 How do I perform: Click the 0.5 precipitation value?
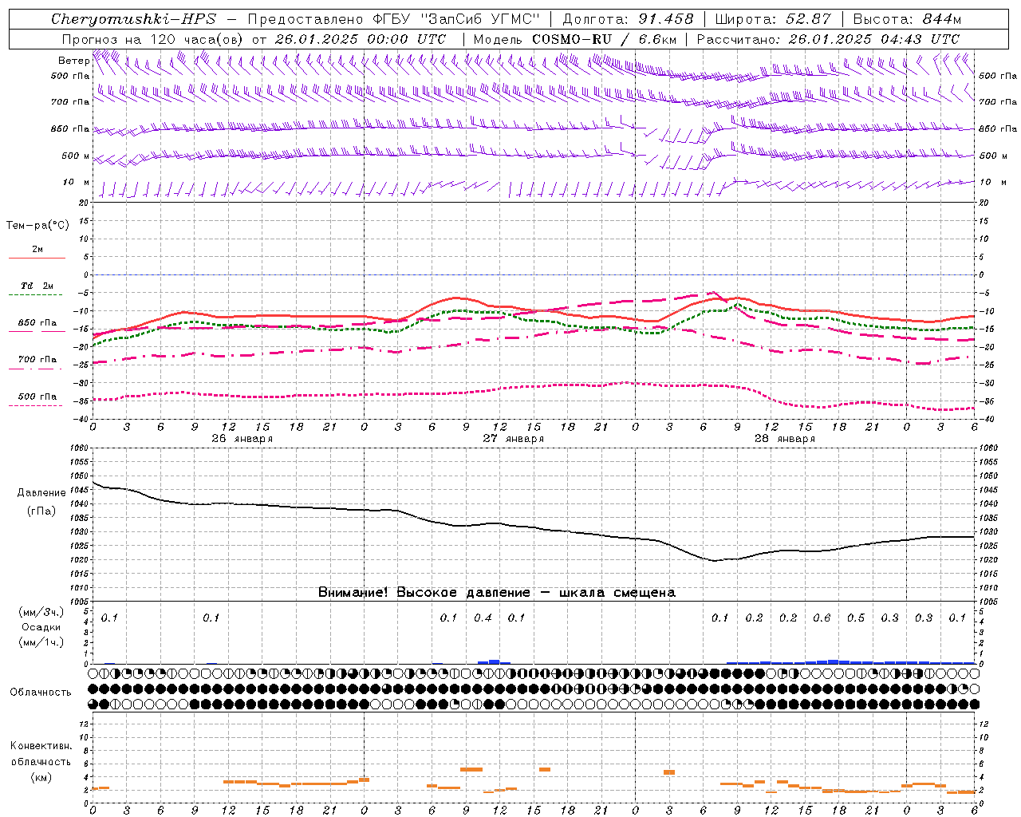(856, 618)
